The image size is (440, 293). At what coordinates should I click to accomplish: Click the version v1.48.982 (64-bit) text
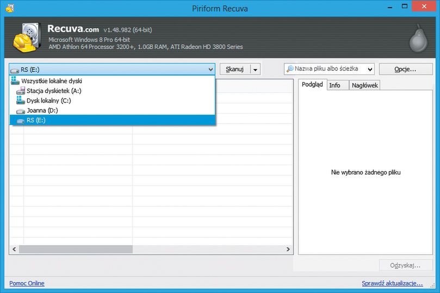coord(128,30)
